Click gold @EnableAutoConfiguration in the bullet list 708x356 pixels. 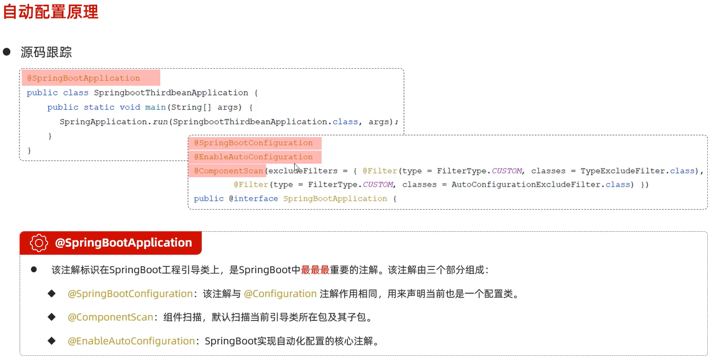coord(131,341)
